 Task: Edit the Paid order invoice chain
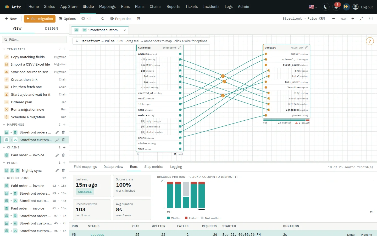[x=57, y=155]
